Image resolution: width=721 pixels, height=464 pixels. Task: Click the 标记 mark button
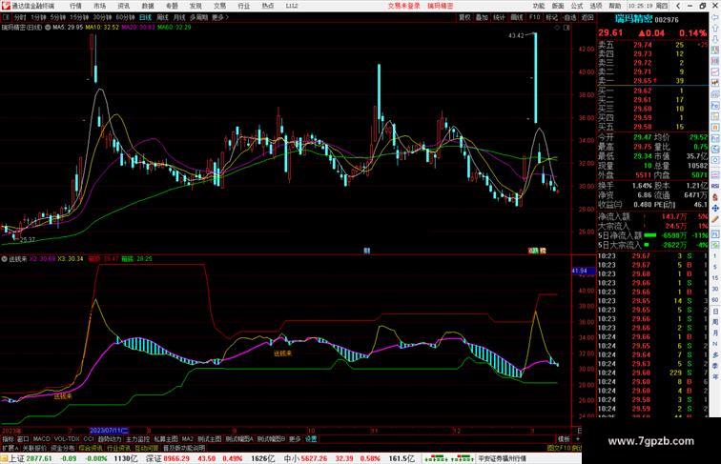(x=552, y=17)
